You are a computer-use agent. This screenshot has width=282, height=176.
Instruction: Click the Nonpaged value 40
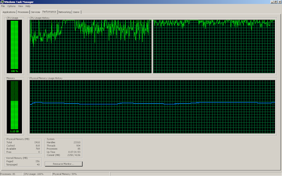38,164
